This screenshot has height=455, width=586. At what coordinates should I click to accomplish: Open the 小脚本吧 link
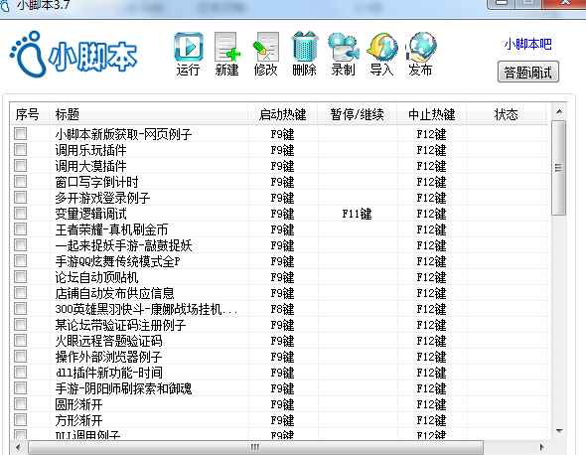coord(527,44)
